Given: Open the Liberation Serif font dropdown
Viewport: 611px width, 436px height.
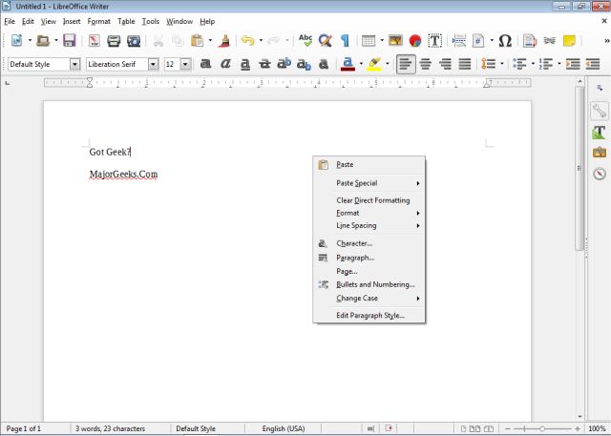Looking at the screenshot, I should click(153, 64).
